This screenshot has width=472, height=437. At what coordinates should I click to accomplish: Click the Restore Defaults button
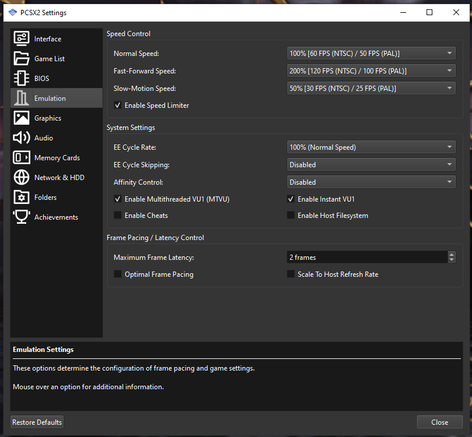click(37, 422)
